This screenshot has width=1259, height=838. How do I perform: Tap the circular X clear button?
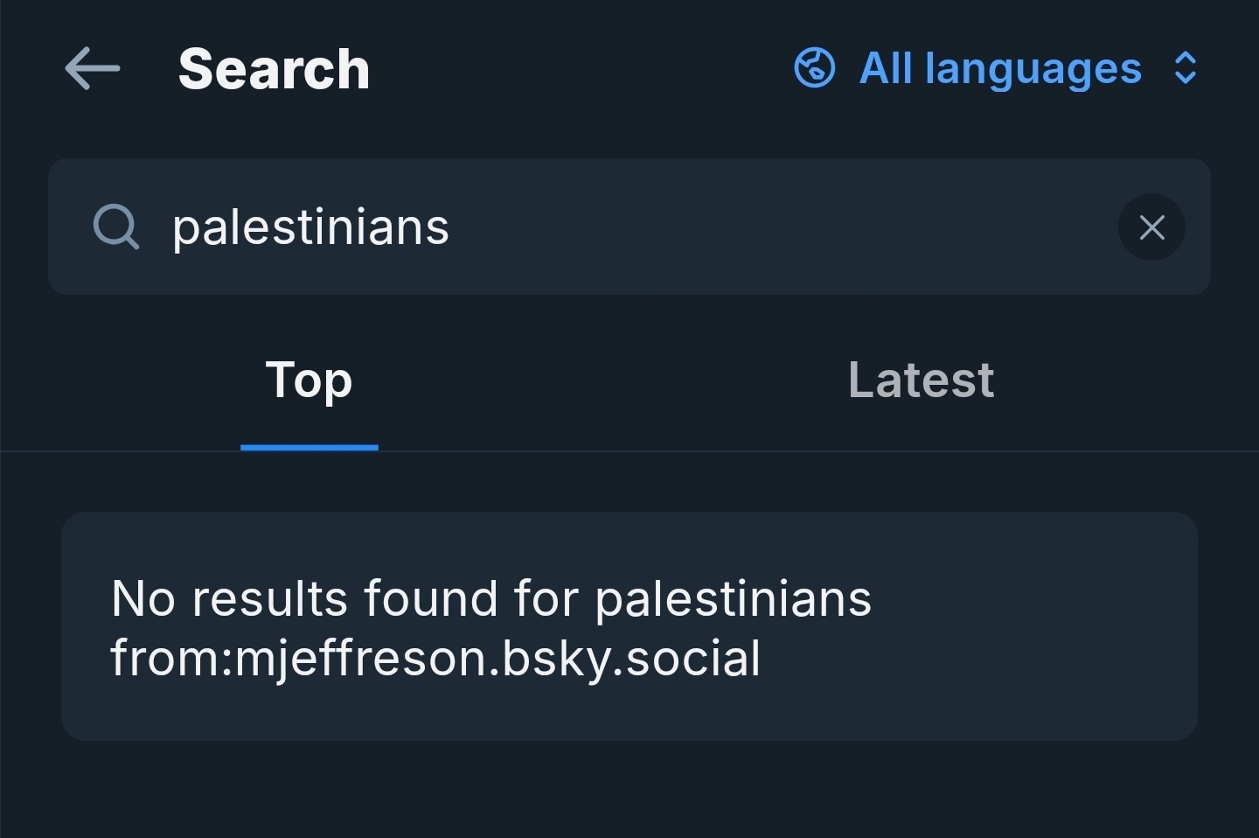point(1151,227)
